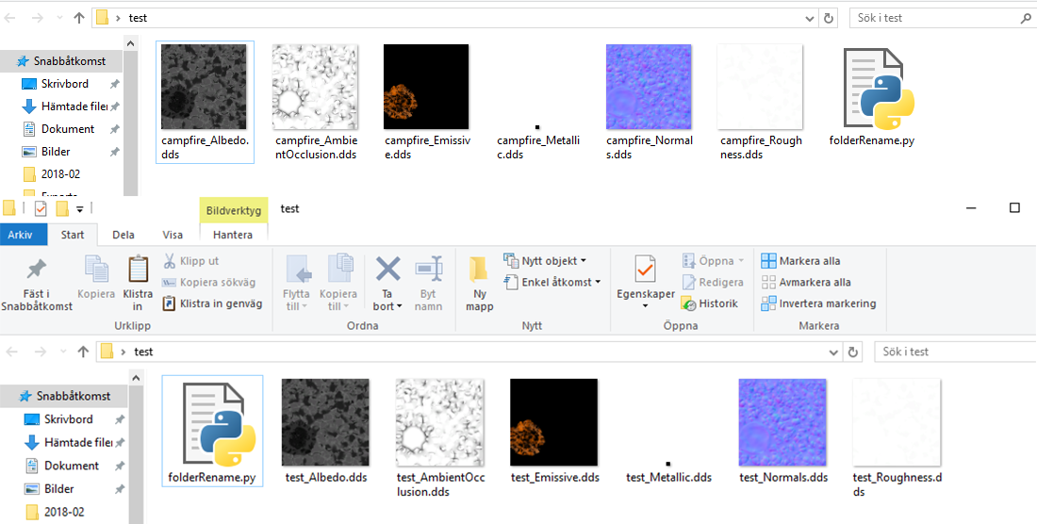Click the Redigera command
This screenshot has height=524, width=1037.
(713, 282)
